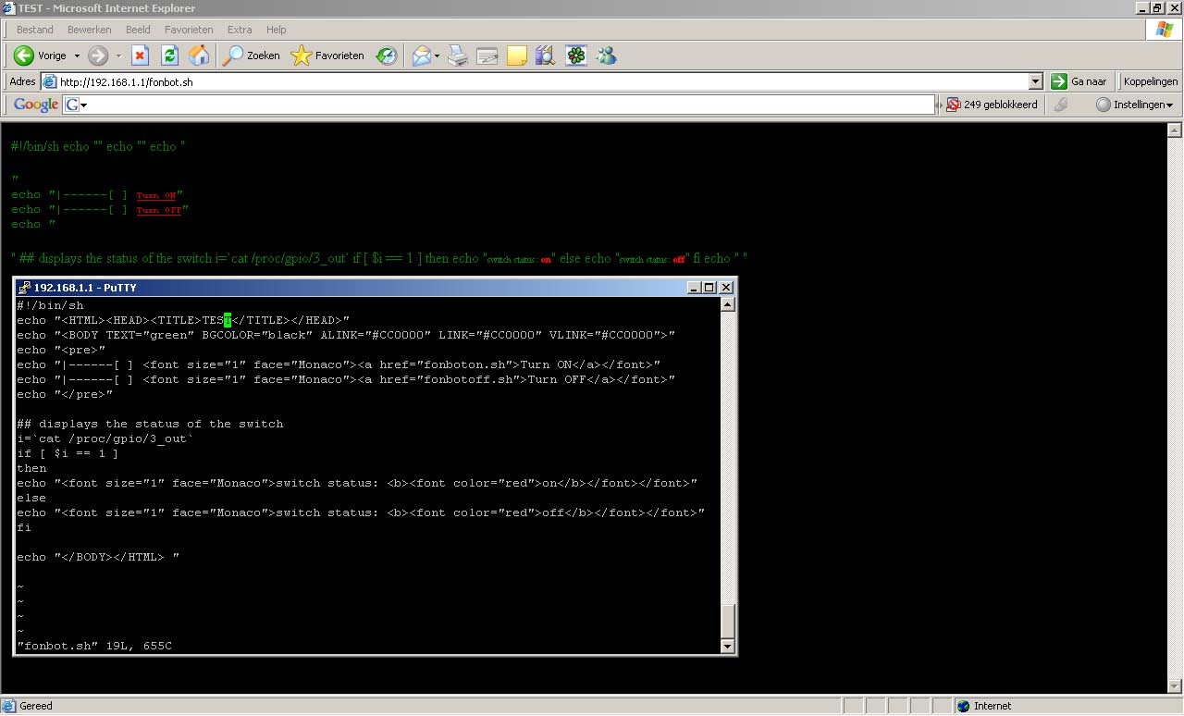Click the "Adres" label
Screen dimensions: 1184x716
coord(22,81)
